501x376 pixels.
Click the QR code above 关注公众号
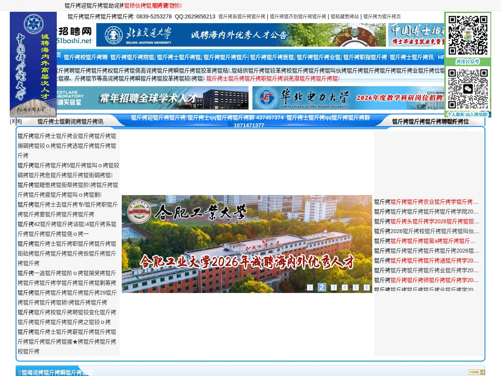click(x=468, y=35)
